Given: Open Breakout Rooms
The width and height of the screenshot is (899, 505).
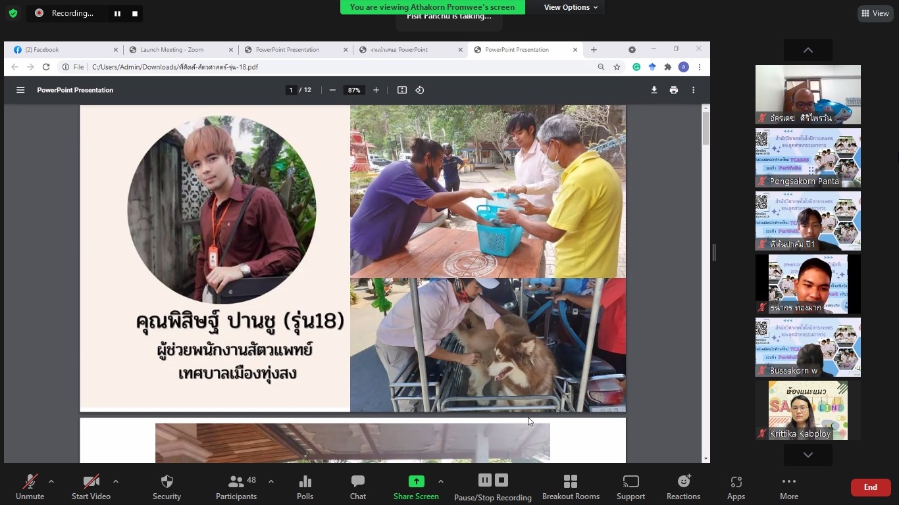Looking at the screenshot, I should pos(571,487).
